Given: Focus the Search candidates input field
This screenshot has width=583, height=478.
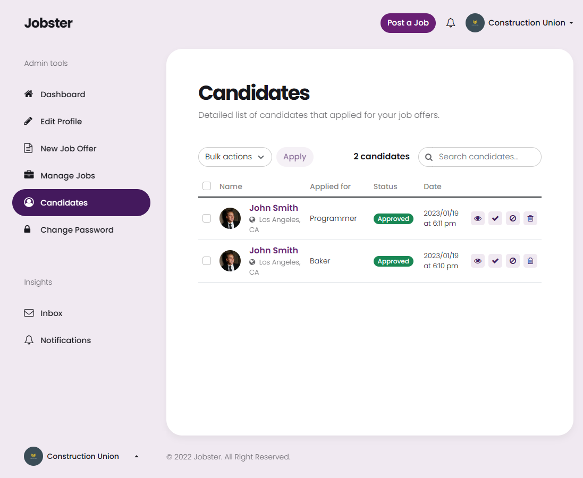Looking at the screenshot, I should pos(487,157).
